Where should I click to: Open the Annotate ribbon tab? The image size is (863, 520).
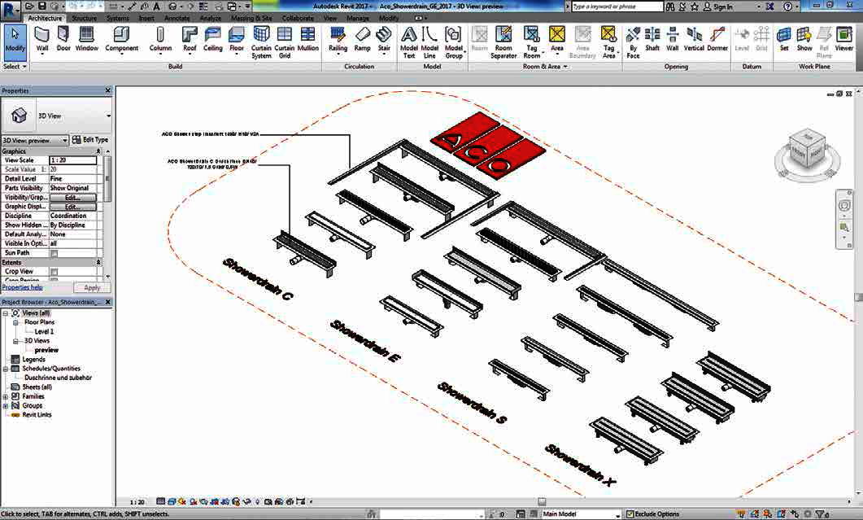pos(177,18)
